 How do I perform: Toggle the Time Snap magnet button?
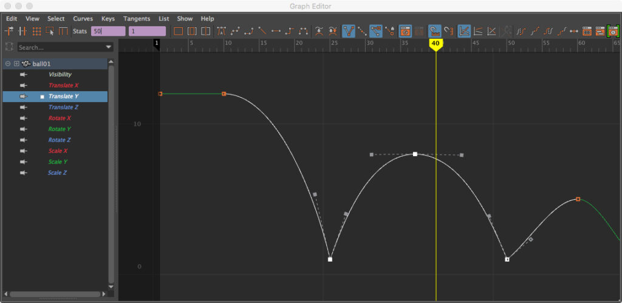point(434,31)
